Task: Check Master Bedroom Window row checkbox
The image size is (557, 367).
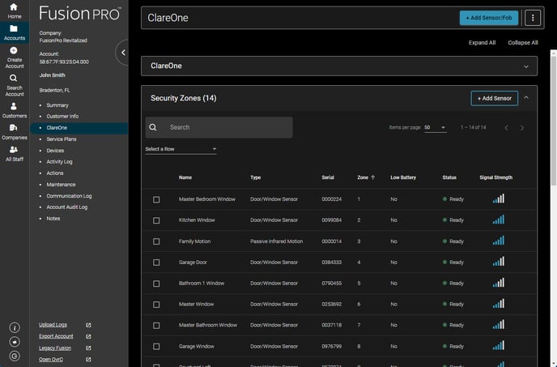Action: tap(156, 199)
